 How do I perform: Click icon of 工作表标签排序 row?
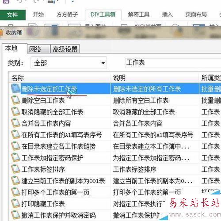coord(15,169)
